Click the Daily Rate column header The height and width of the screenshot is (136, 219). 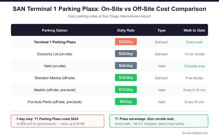click(x=126, y=30)
